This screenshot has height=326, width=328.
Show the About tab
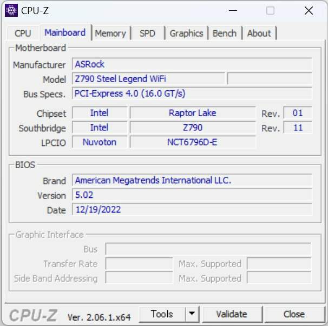259,33
